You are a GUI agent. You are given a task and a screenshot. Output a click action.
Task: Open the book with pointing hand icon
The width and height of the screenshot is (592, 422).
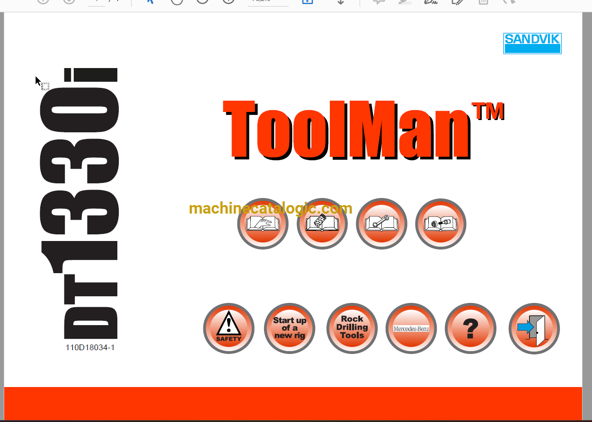[x=263, y=224]
